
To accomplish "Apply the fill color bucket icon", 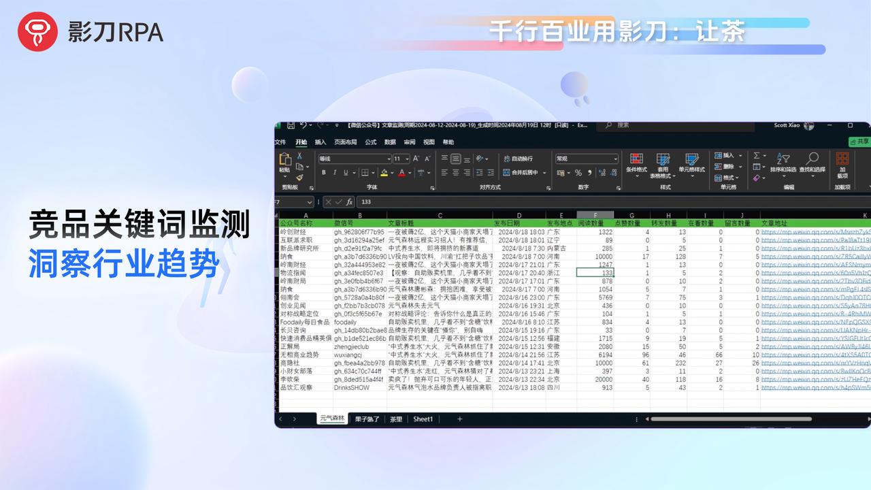I will tap(384, 172).
